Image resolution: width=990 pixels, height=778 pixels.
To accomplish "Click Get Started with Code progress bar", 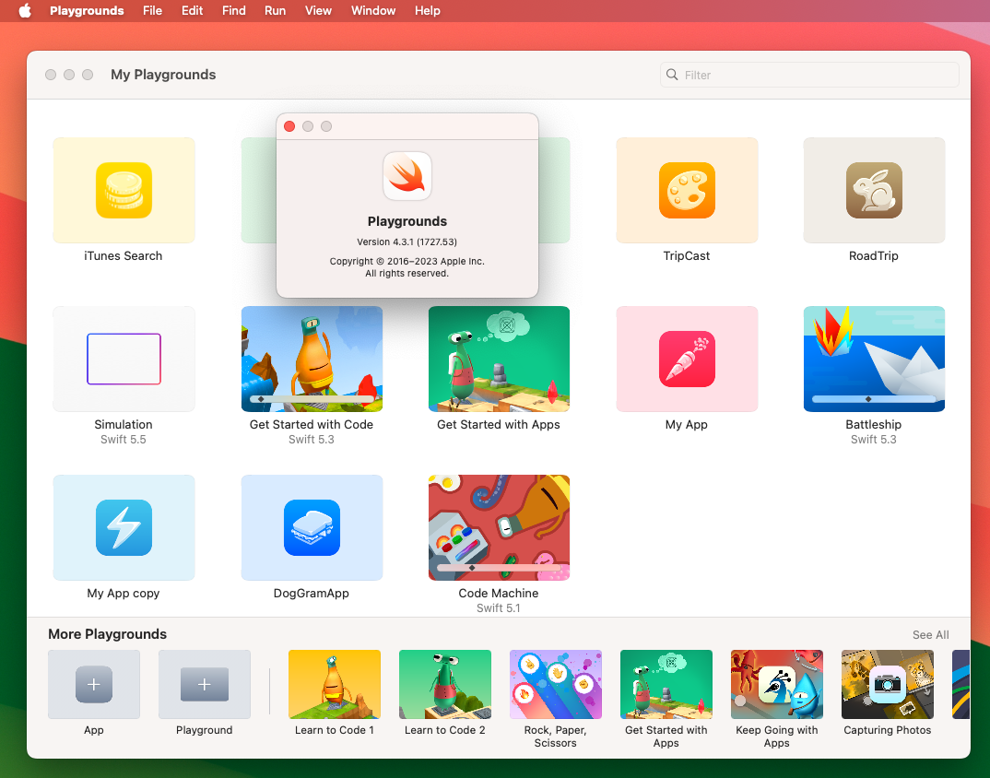I will click(x=312, y=399).
